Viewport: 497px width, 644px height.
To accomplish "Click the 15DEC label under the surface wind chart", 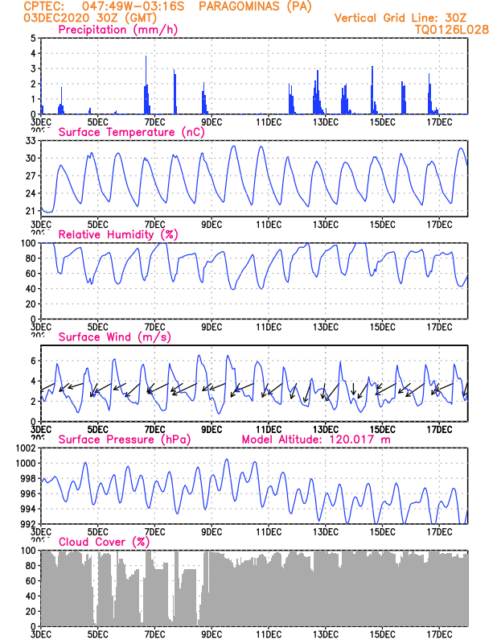I will click(x=383, y=430).
